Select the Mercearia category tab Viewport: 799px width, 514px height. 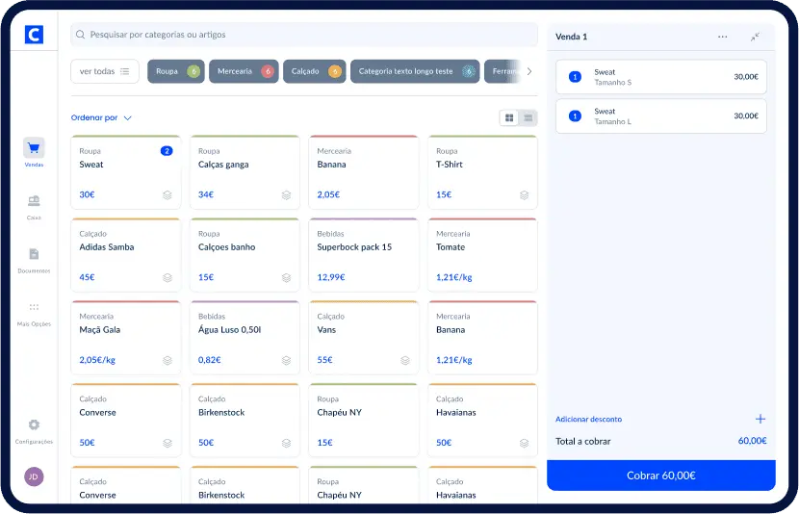(243, 71)
